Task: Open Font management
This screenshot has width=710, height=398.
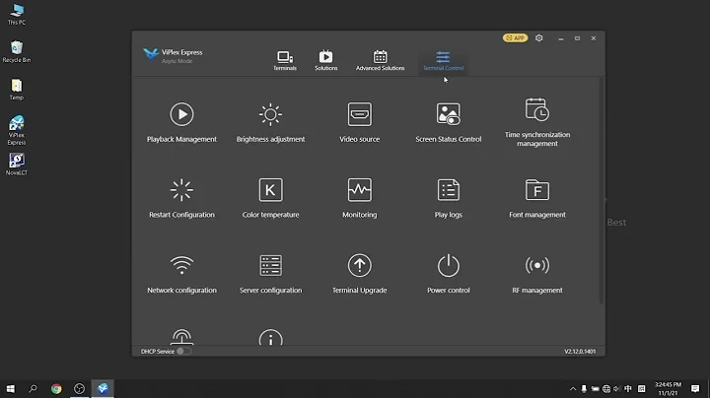Action: (537, 198)
